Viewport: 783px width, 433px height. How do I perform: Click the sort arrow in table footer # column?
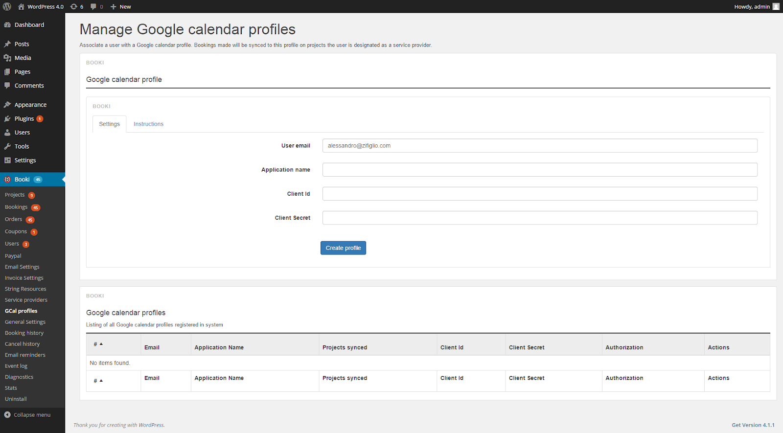point(101,381)
